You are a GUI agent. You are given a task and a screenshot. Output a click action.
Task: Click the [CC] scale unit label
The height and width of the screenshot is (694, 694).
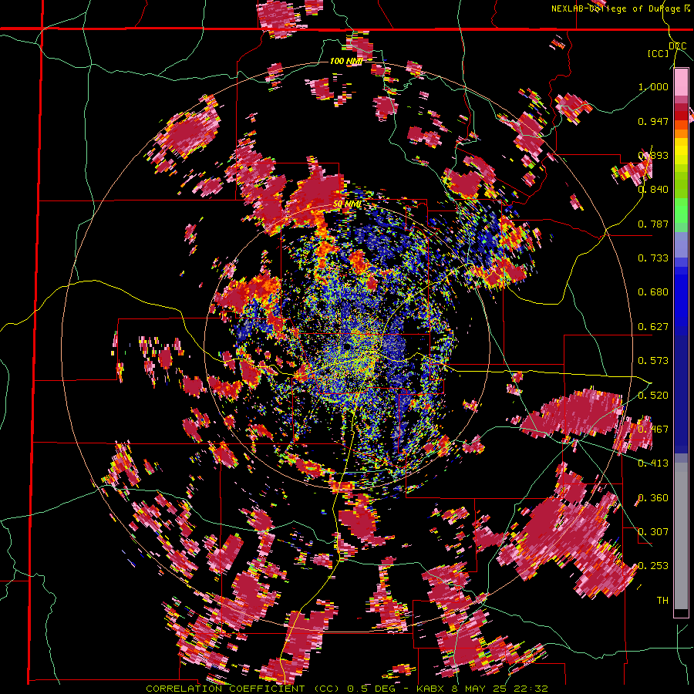(x=659, y=53)
